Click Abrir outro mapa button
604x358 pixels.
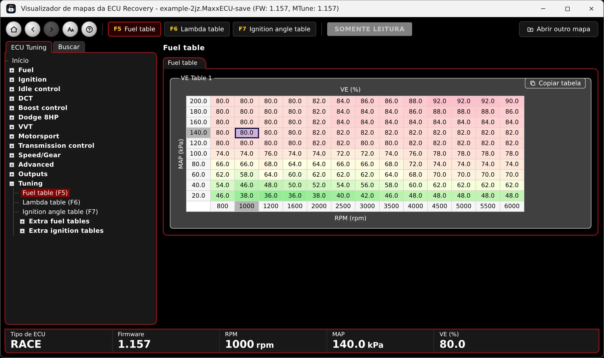click(x=559, y=29)
